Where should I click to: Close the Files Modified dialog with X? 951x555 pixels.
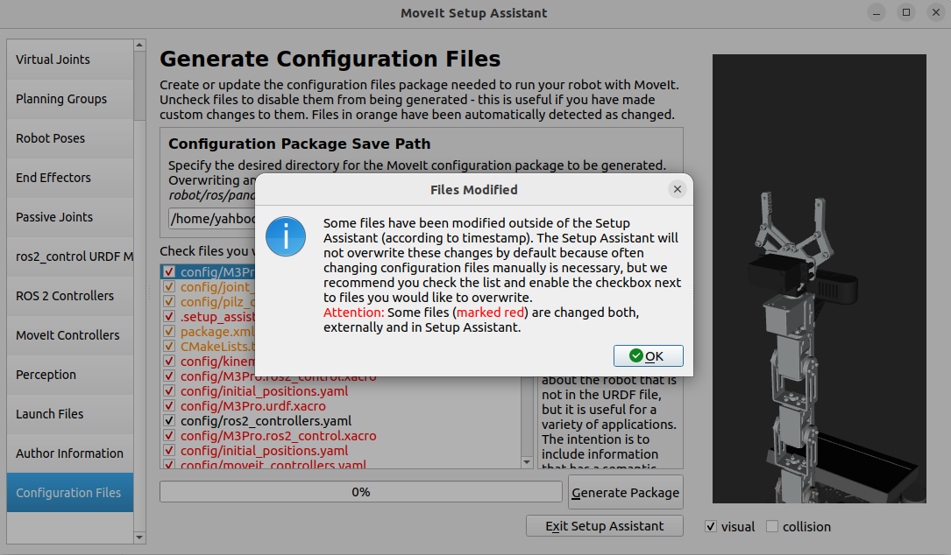click(x=678, y=190)
